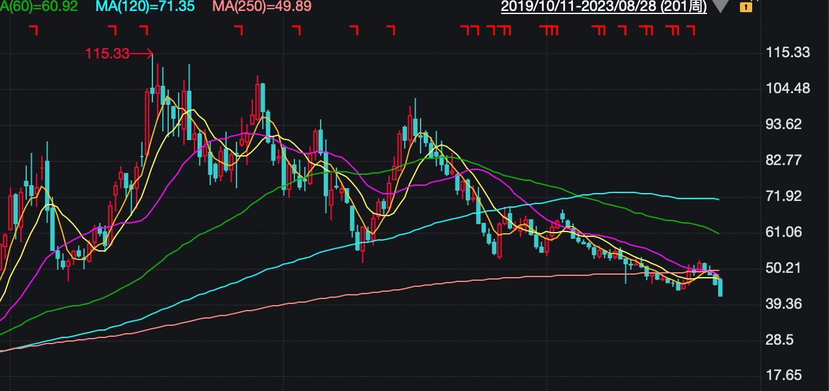Click the lock icon beside the date range

click(x=745, y=7)
